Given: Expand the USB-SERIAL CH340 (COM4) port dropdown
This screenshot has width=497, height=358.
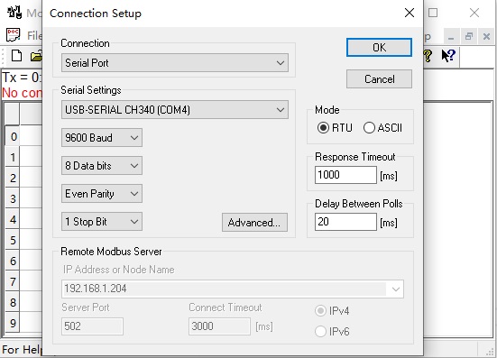Looking at the screenshot, I should pos(175,110).
